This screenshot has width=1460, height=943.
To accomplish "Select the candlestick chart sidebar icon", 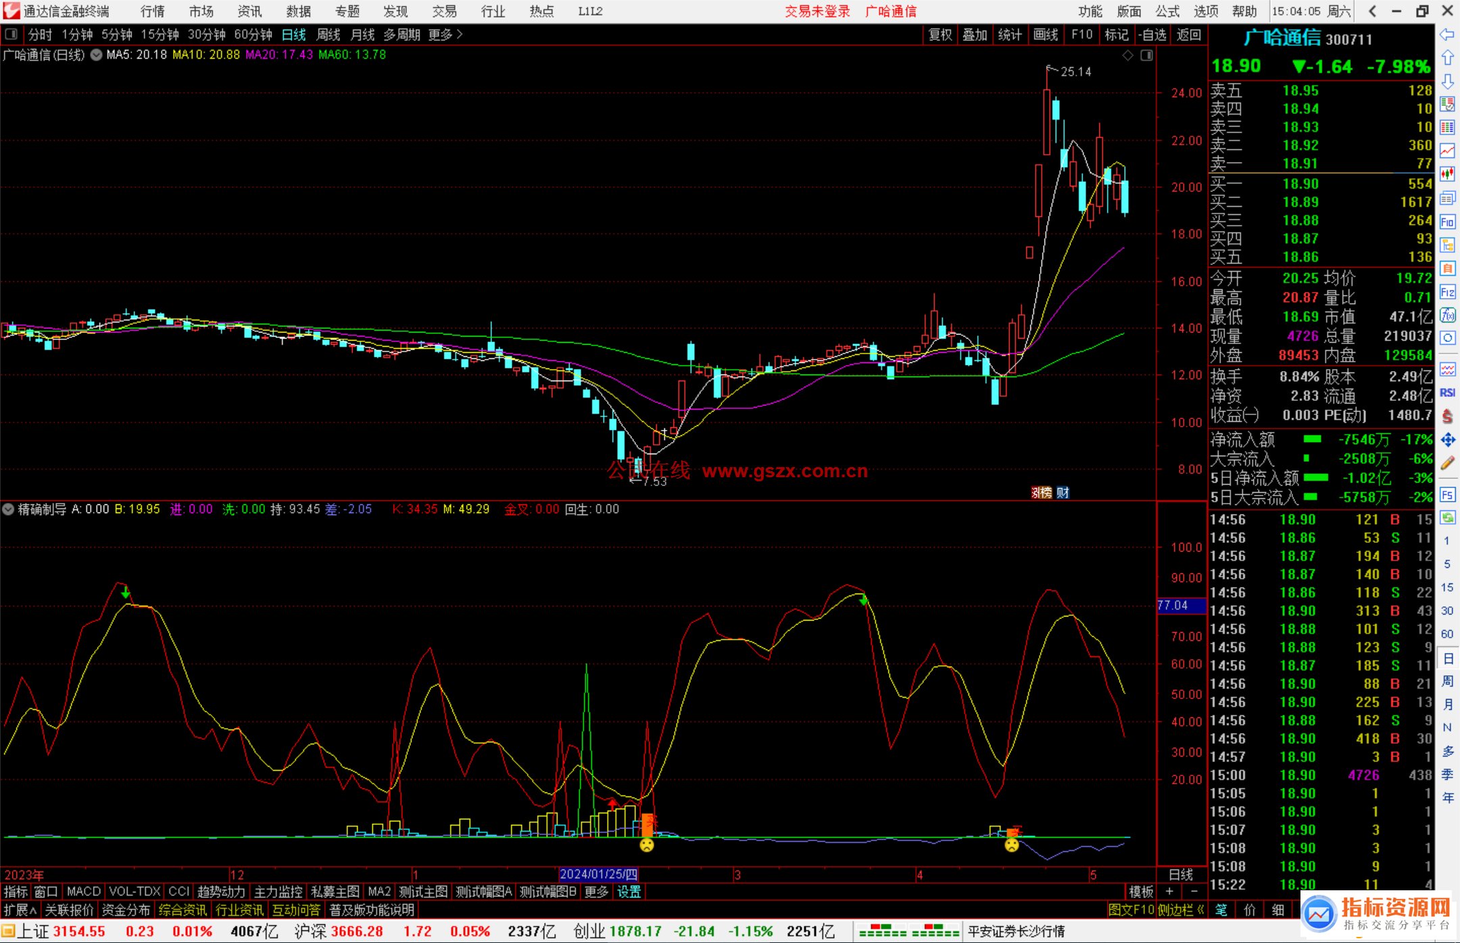I will (x=1447, y=174).
